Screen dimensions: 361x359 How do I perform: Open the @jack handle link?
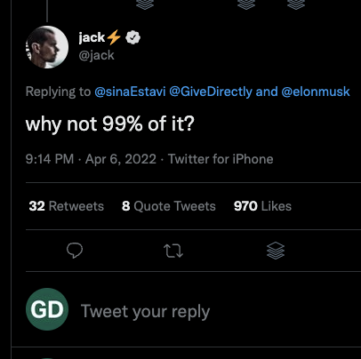point(96,55)
